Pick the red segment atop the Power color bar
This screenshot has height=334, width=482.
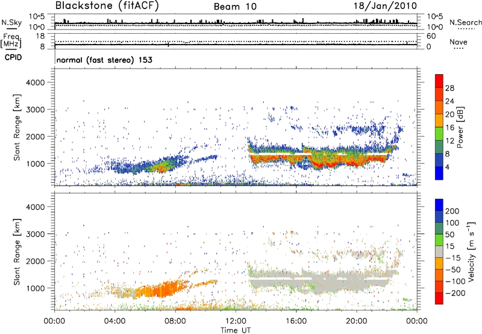439,81
